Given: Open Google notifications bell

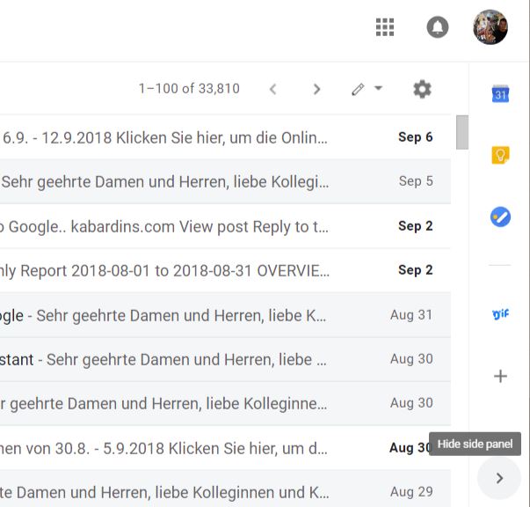Looking at the screenshot, I should click(x=437, y=27).
